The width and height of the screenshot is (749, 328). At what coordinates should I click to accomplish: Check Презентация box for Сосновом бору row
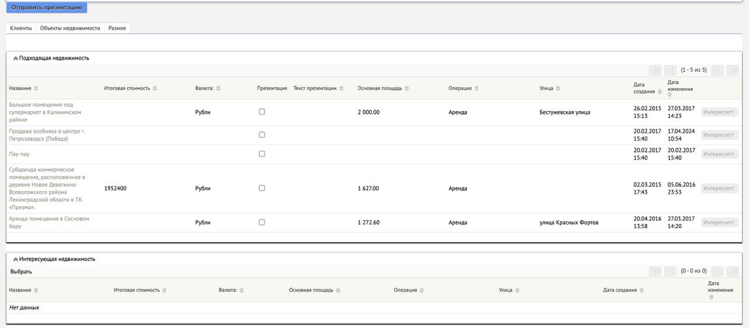(262, 222)
